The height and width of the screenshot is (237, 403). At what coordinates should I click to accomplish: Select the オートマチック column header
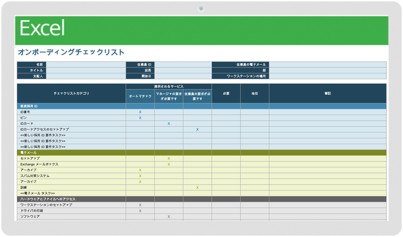(x=140, y=97)
